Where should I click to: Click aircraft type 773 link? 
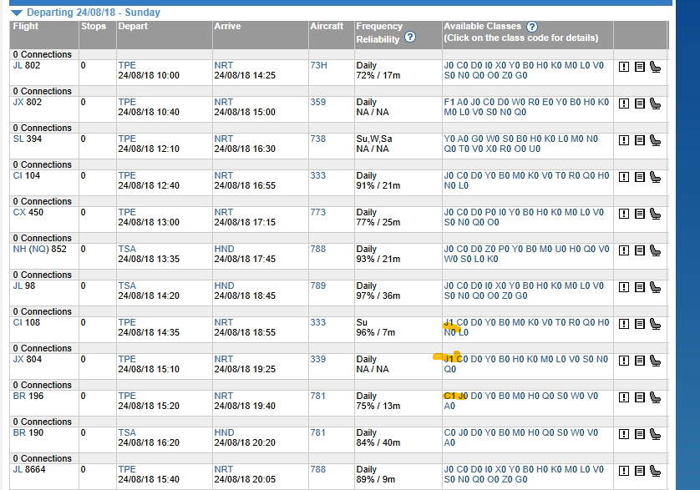(318, 212)
